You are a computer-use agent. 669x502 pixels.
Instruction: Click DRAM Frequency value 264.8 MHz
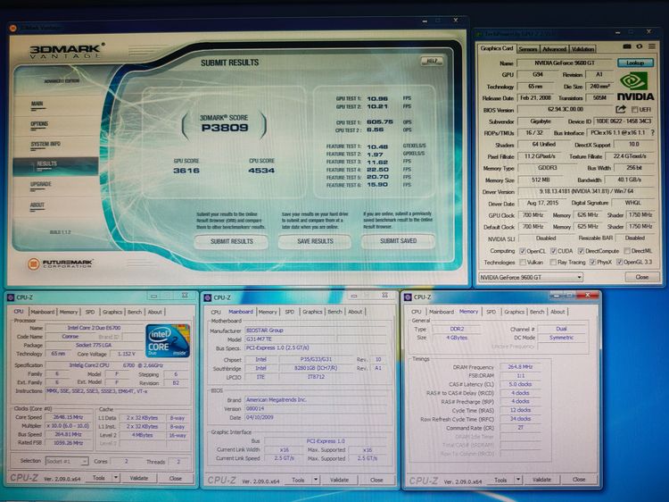pyautogui.click(x=520, y=367)
